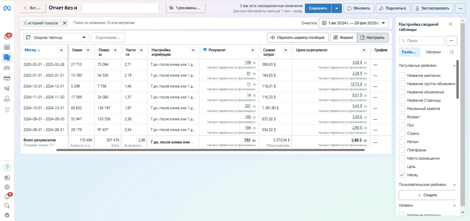Open the Meta logo home icon

[7, 8]
